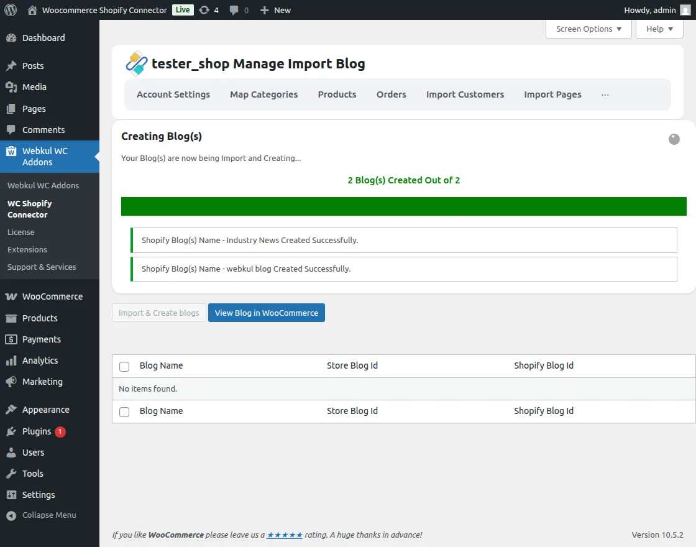Click the WordPress logo in admin bar
The width and height of the screenshot is (696, 547).
pyautogui.click(x=10, y=10)
